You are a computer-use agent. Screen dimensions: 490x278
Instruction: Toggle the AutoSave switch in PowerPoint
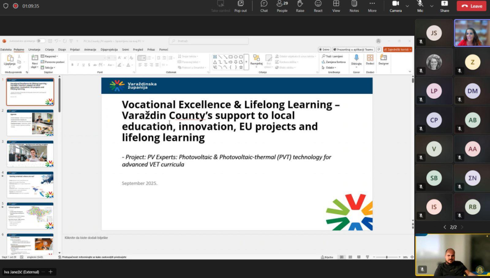point(41,41)
